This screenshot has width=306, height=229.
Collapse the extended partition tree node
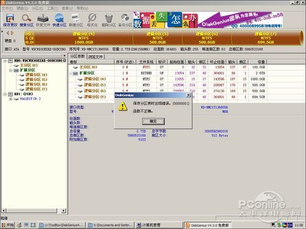point(10,70)
